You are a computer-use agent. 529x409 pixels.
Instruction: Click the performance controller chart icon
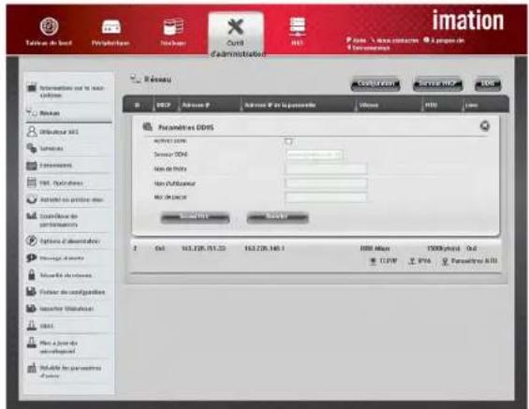(32, 216)
